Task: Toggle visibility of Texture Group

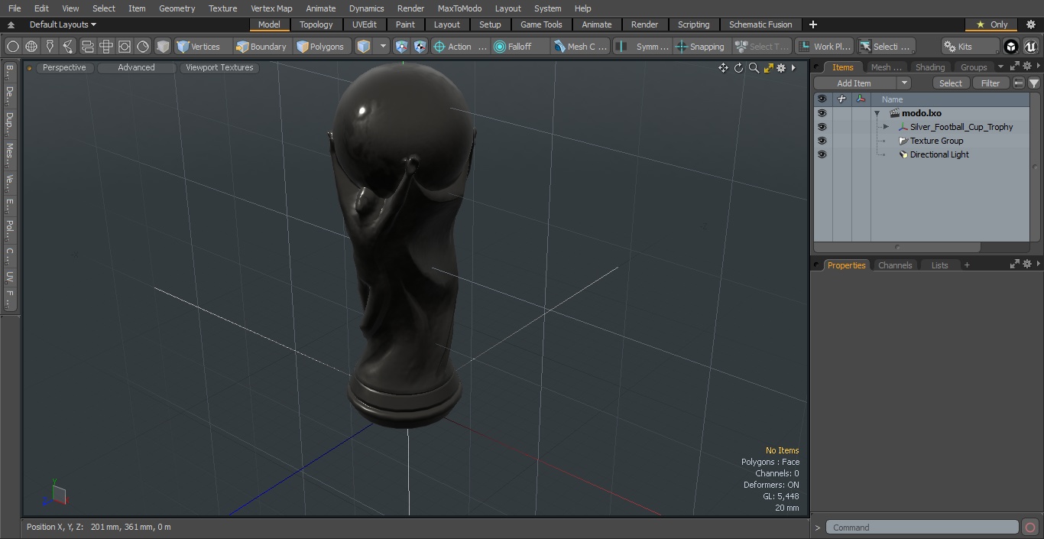Action: coord(822,141)
